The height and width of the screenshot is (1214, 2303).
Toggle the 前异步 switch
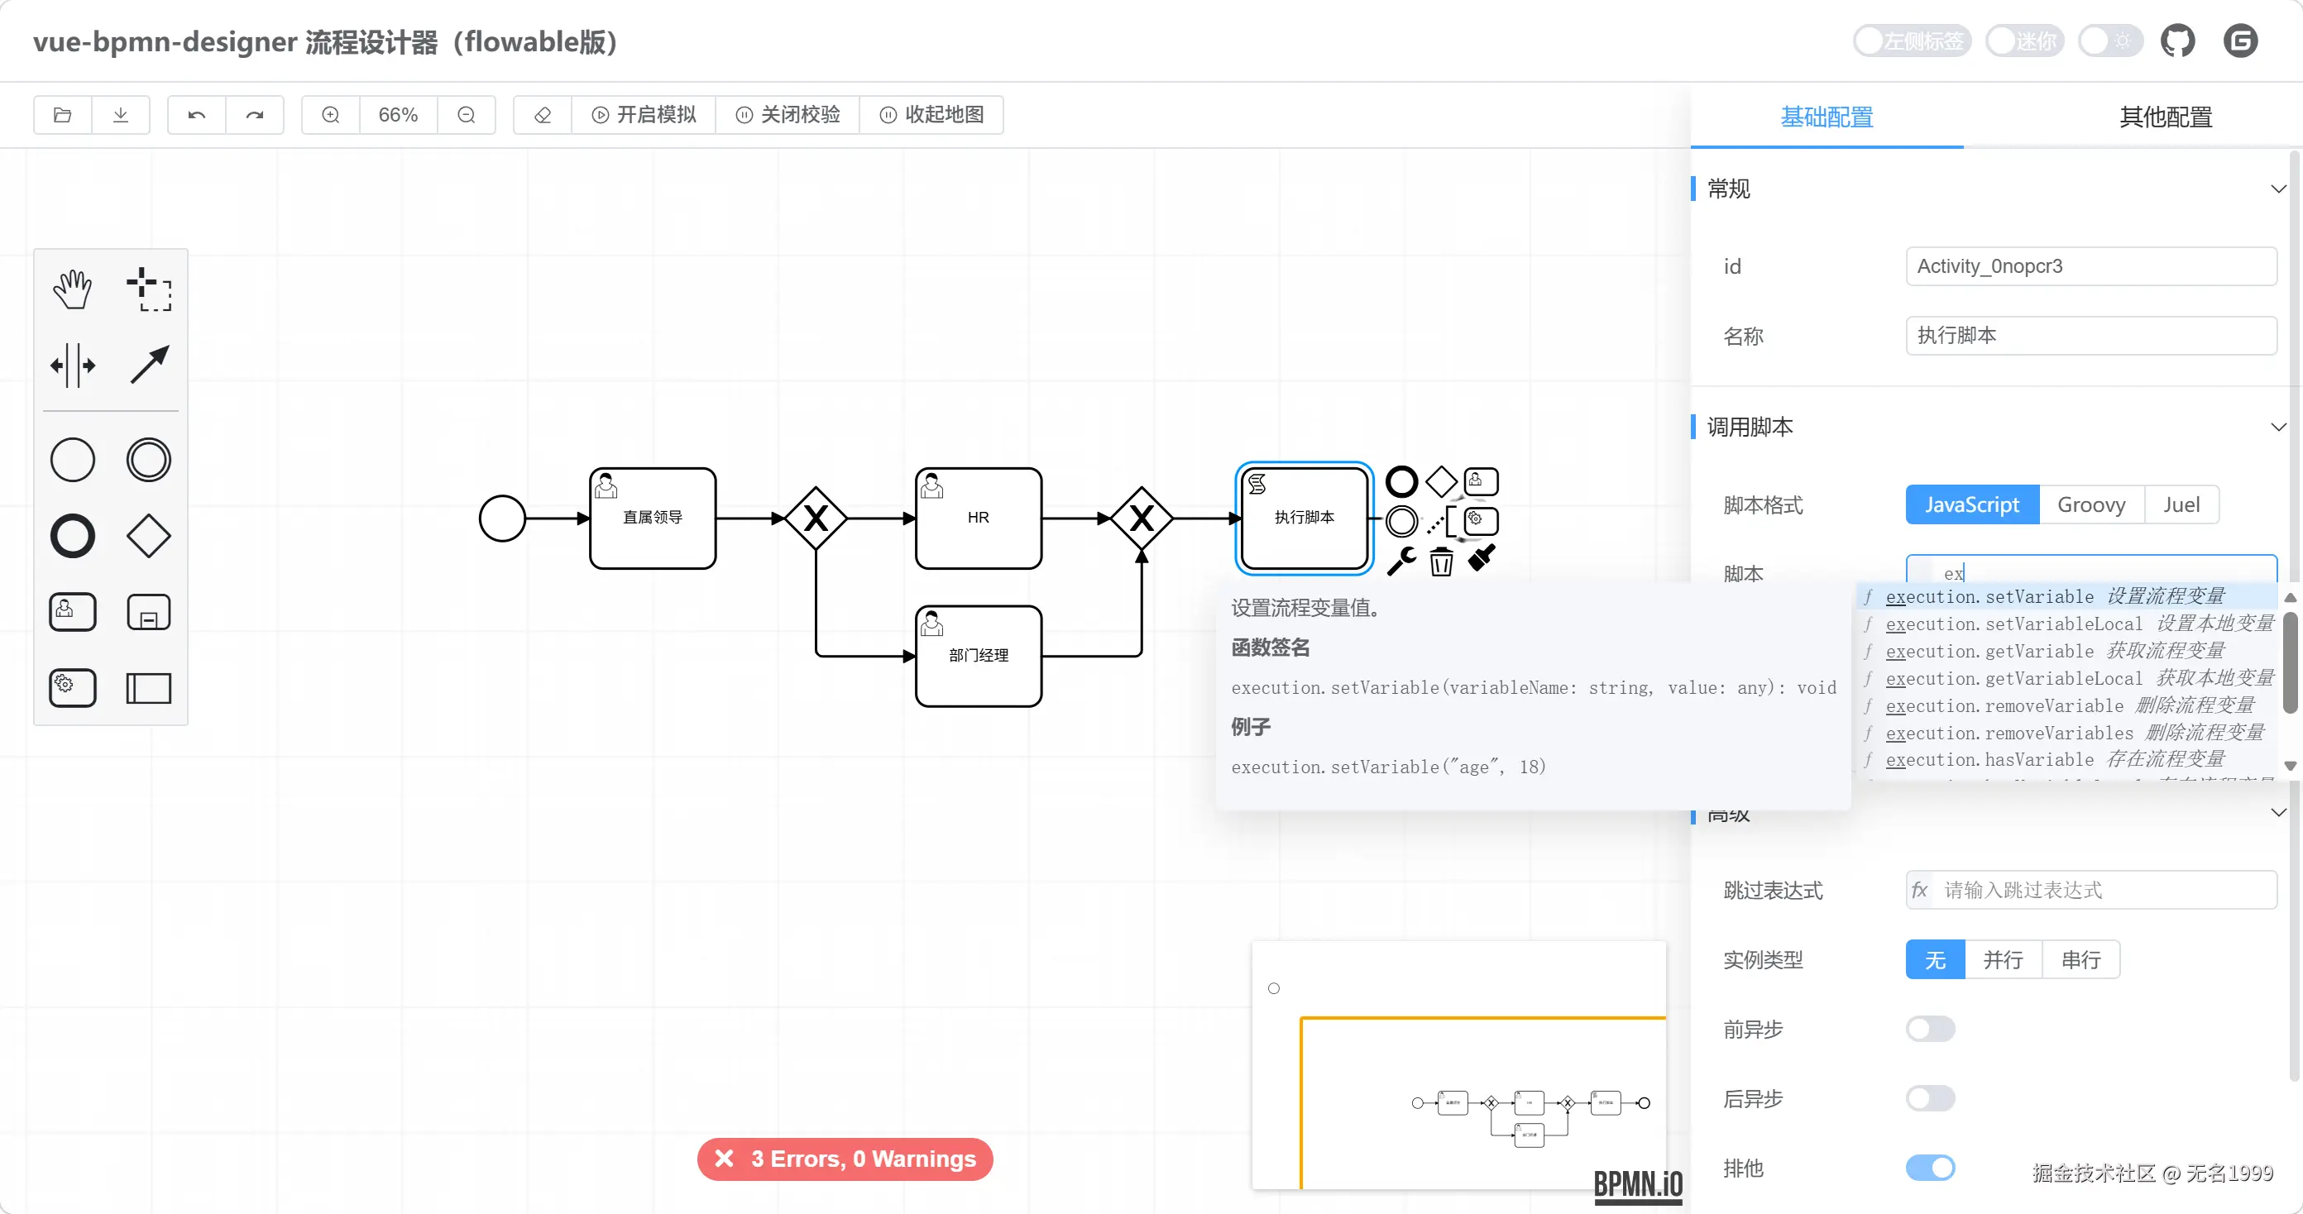pos(1930,1029)
